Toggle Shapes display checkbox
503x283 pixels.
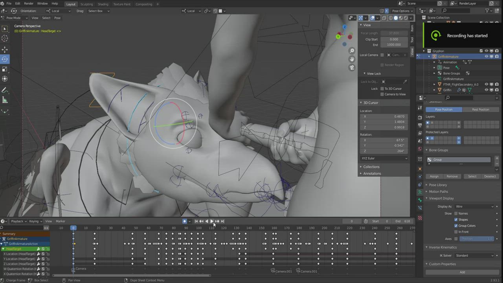456,220
